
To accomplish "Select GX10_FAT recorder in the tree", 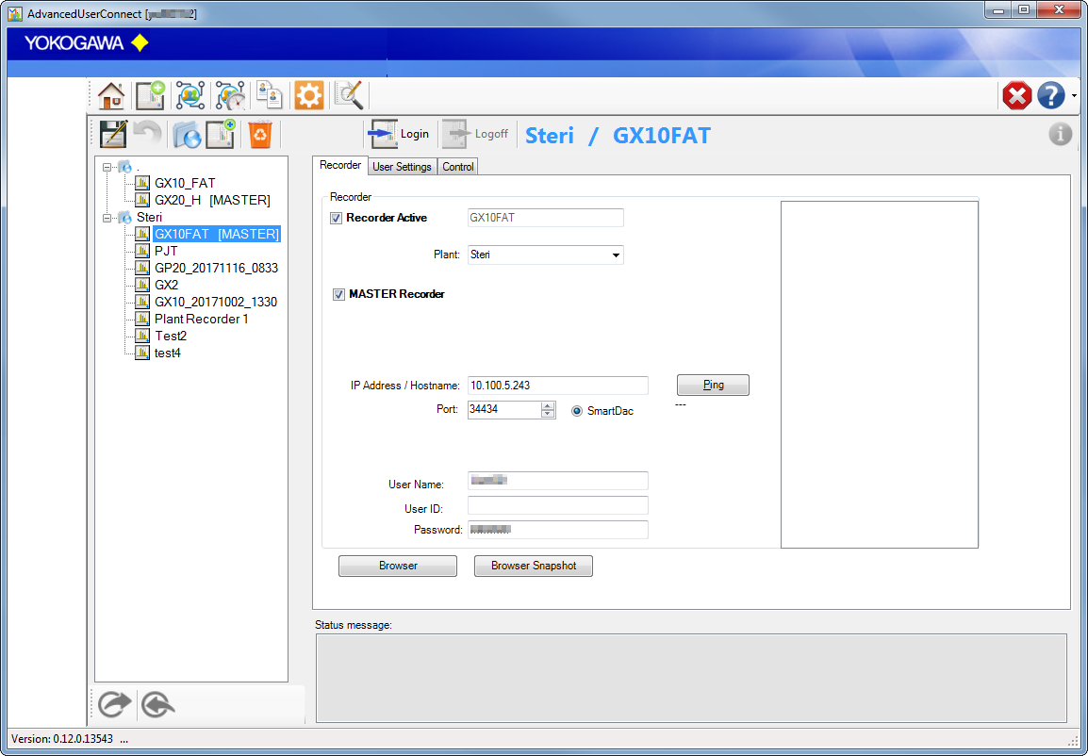I will pos(185,183).
